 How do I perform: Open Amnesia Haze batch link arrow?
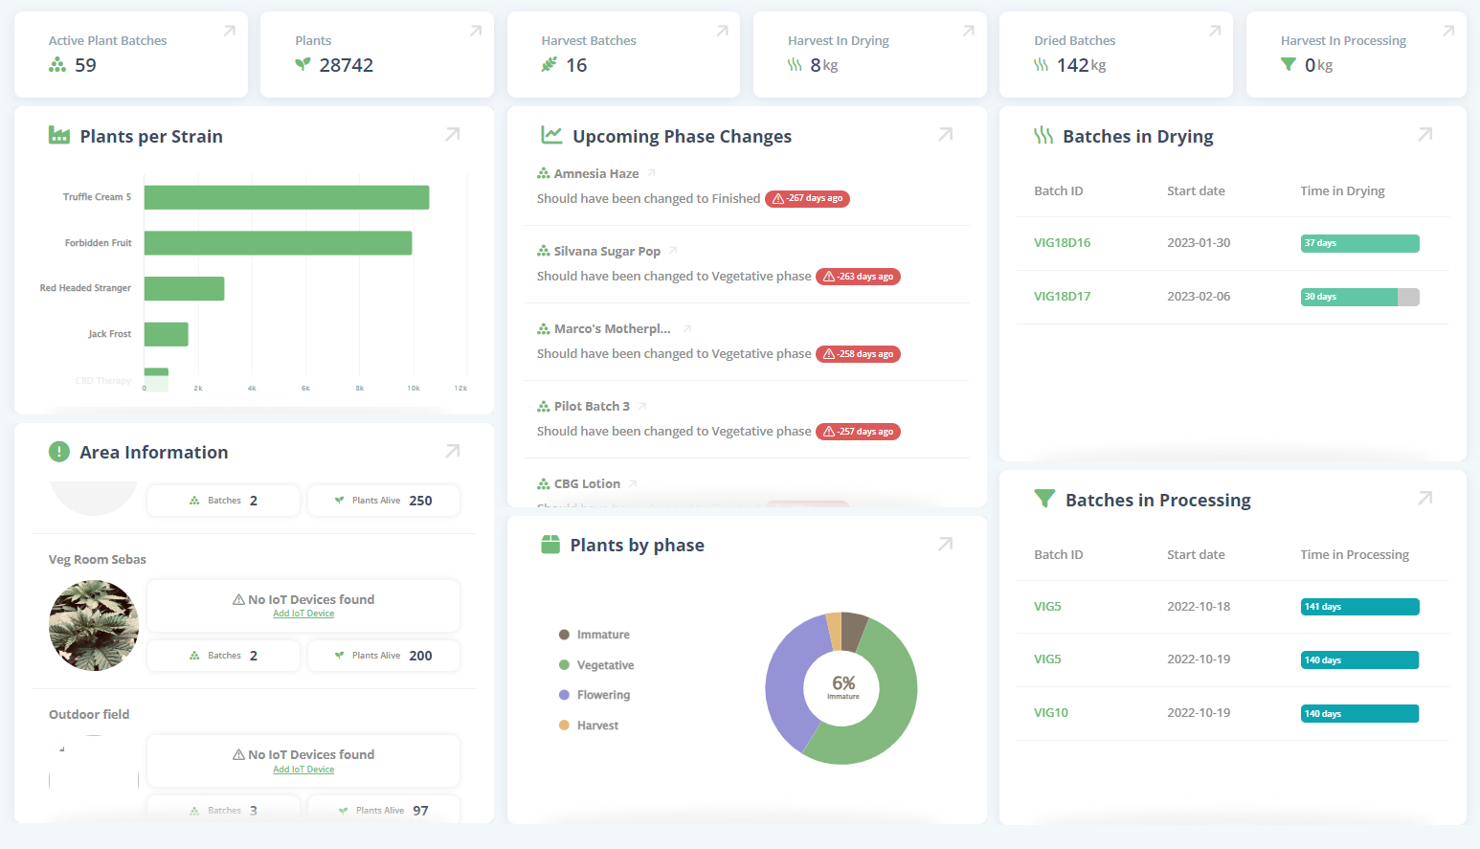[x=651, y=173]
